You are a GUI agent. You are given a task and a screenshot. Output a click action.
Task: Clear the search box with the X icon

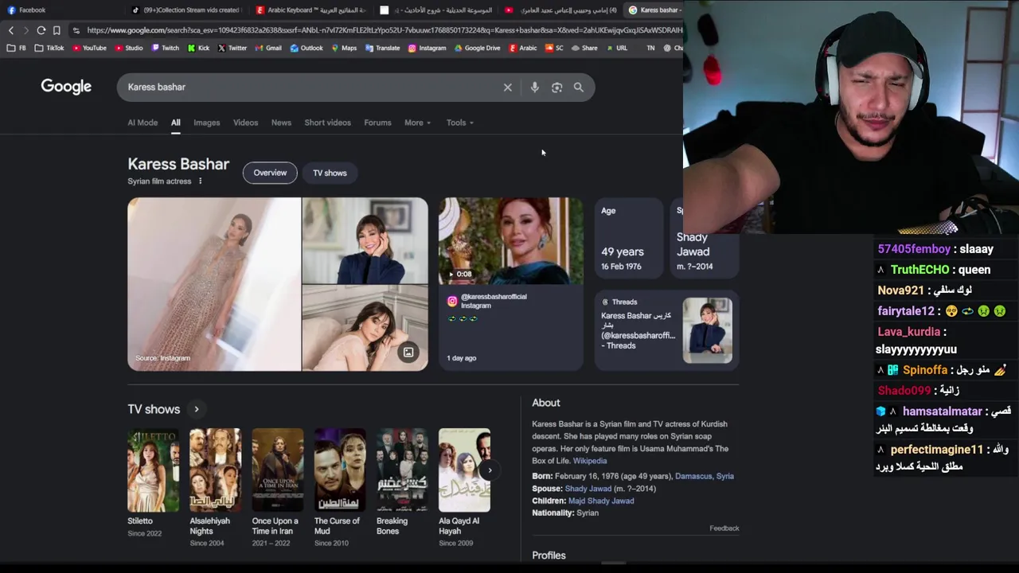(x=507, y=88)
